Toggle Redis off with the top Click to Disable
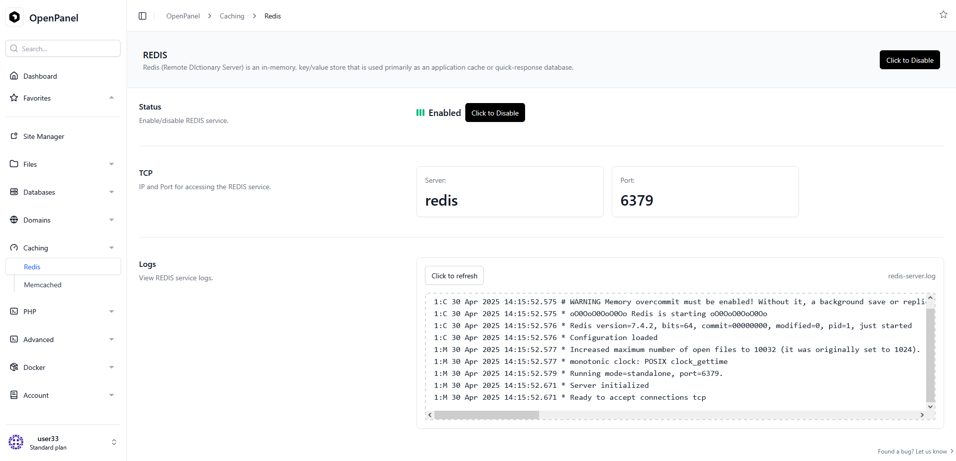Image resolution: width=956 pixels, height=461 pixels. pos(909,60)
